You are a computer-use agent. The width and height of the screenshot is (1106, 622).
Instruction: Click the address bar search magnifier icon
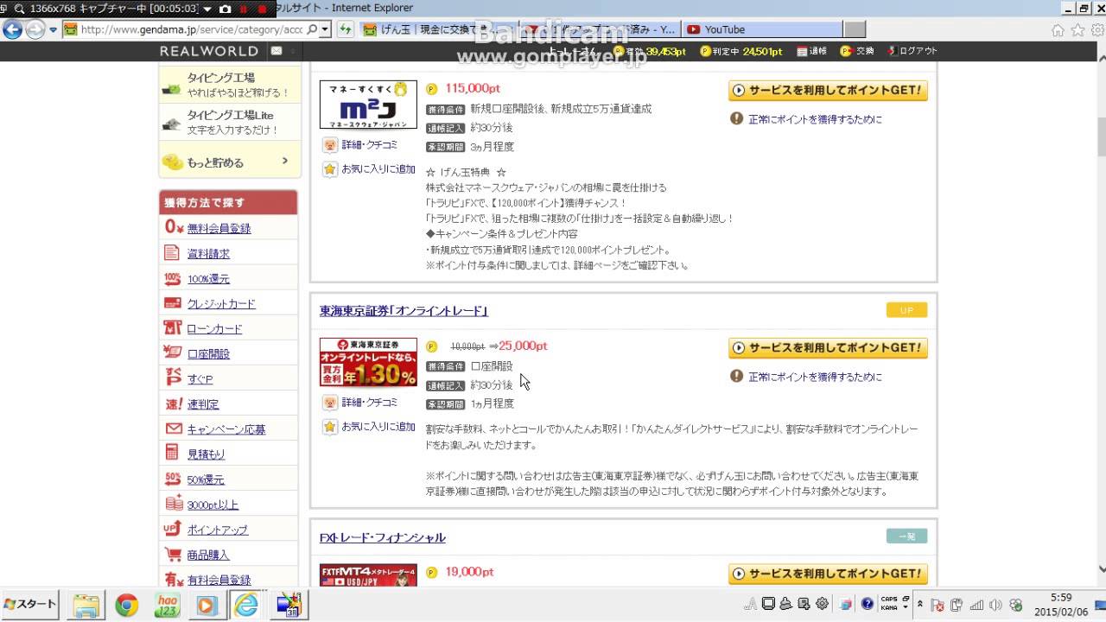coord(313,29)
